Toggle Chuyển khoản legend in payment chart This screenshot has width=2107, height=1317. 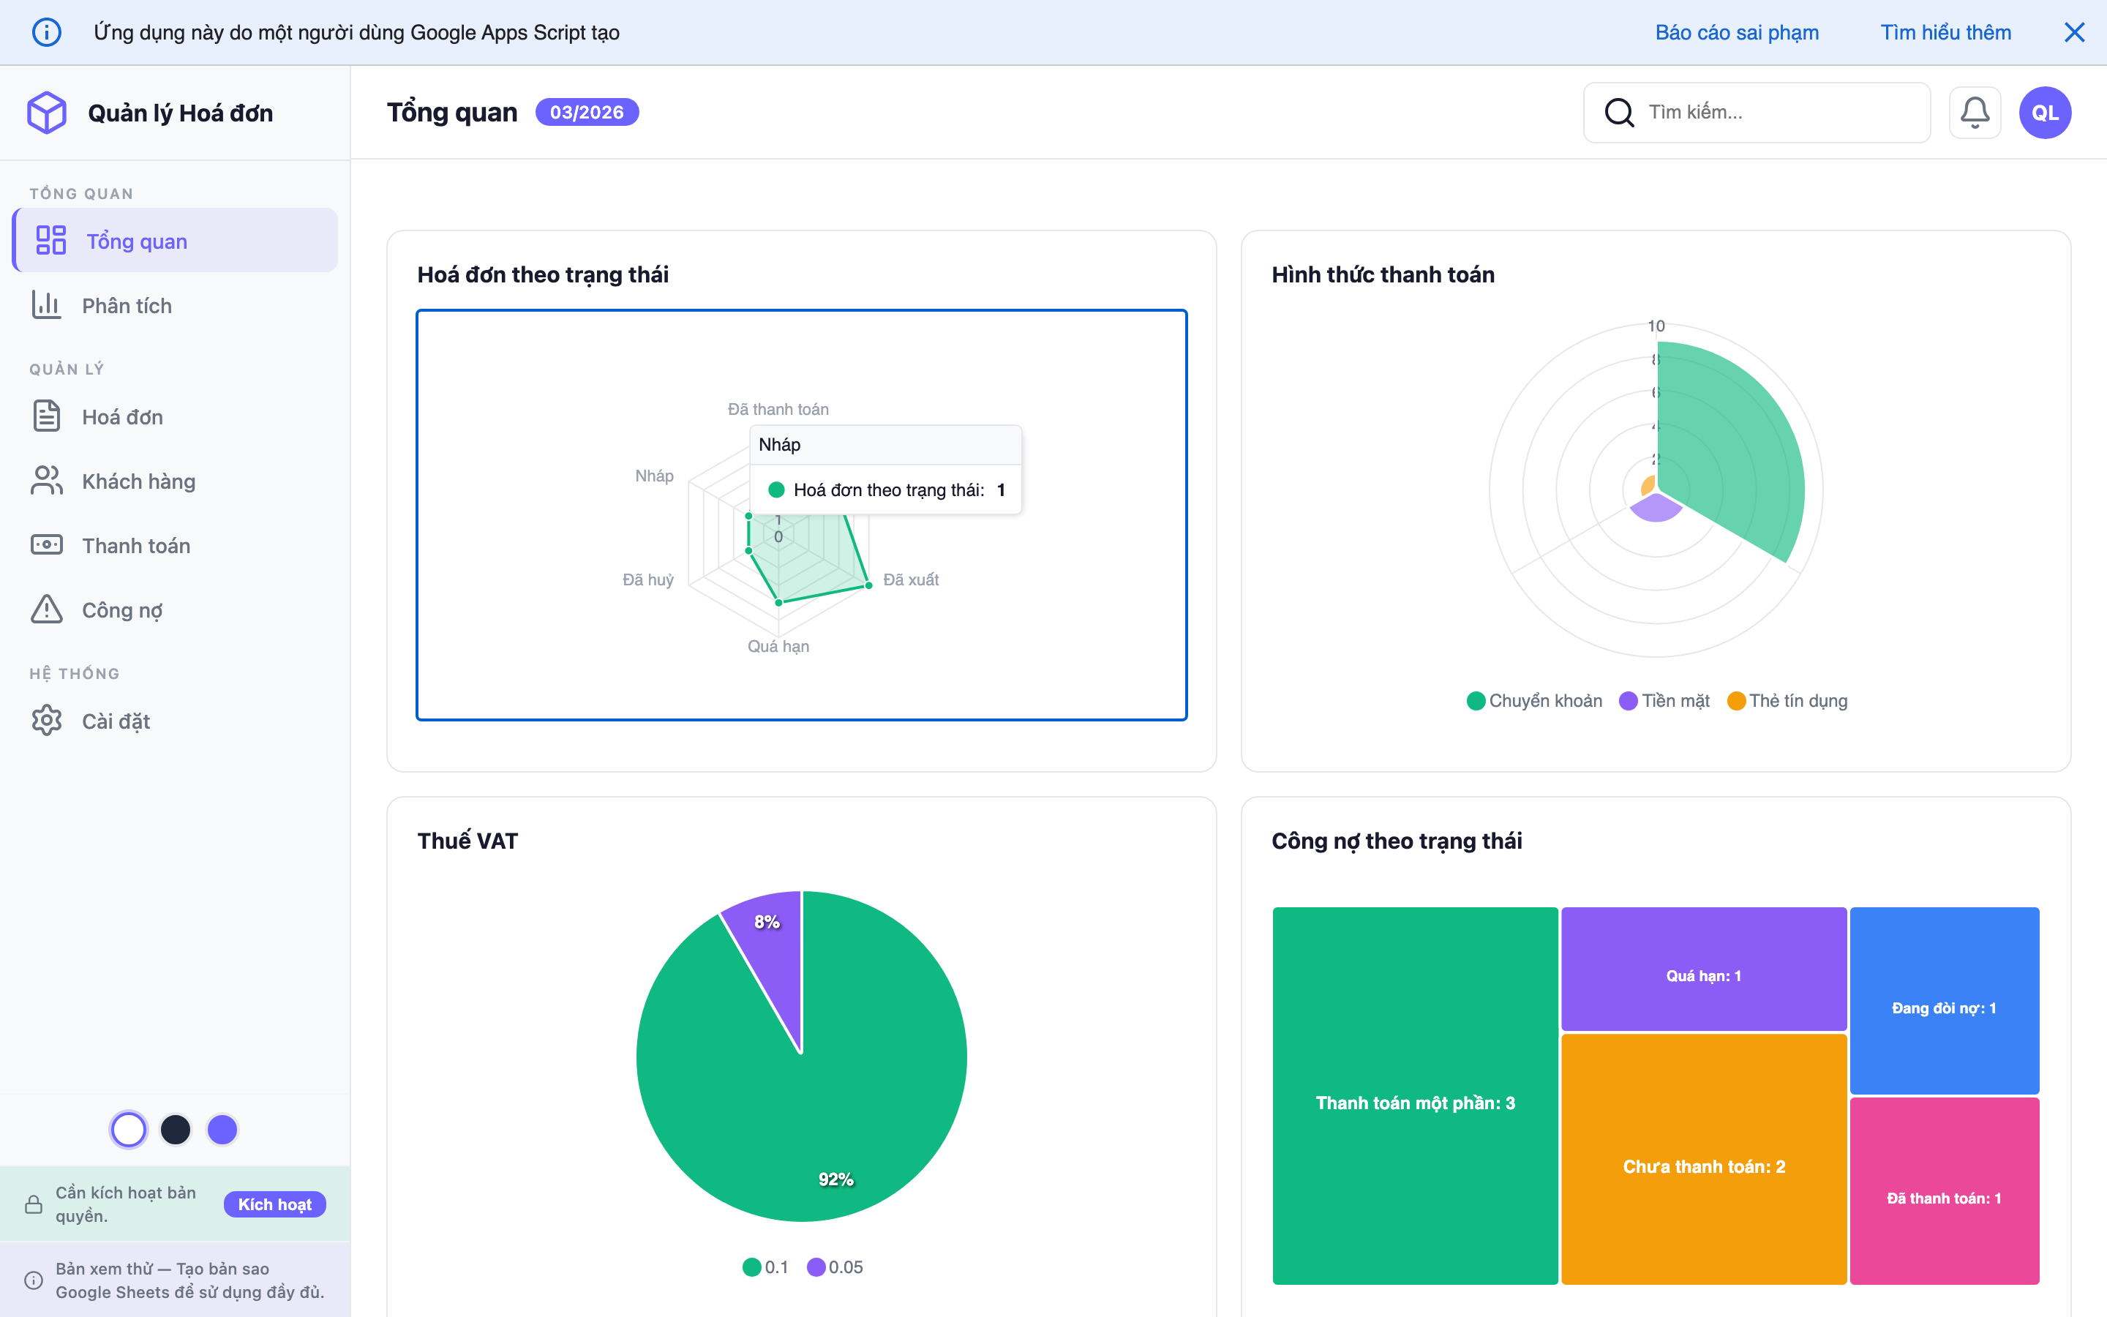coord(1534,700)
